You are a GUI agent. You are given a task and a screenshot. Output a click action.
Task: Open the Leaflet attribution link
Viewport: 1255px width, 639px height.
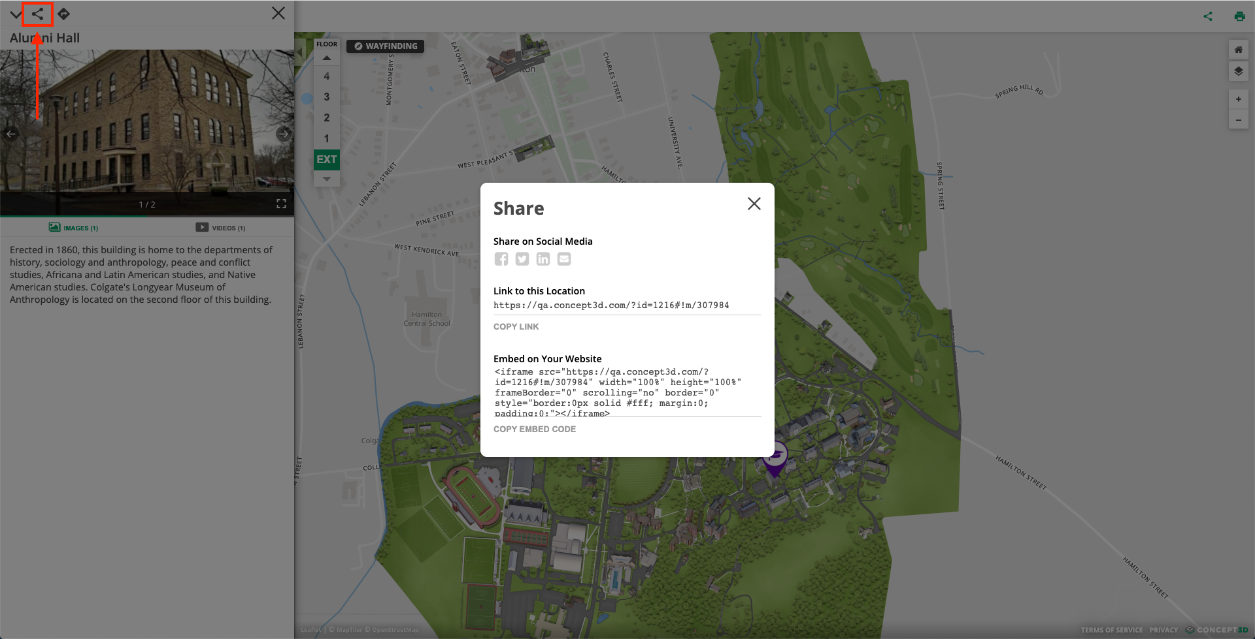(311, 630)
